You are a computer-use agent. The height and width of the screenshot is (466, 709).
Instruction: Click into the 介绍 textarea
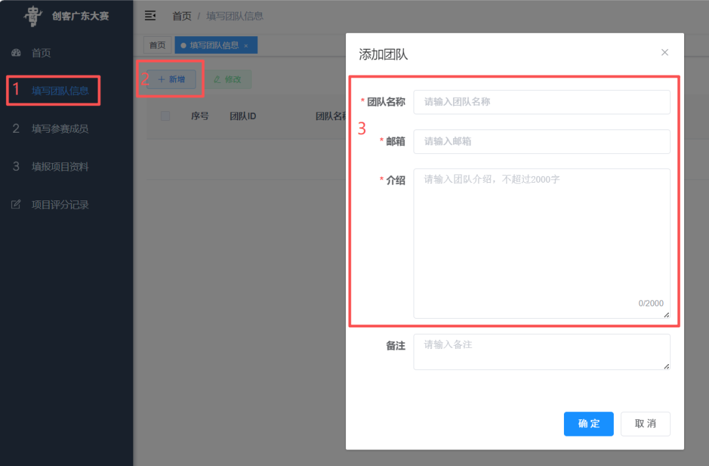[x=542, y=243]
